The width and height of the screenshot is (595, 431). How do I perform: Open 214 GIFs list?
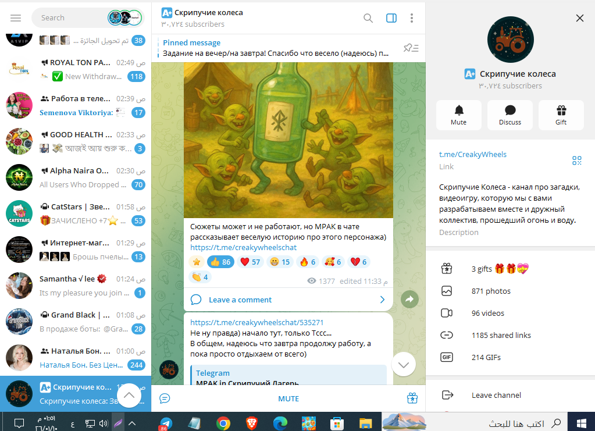[x=511, y=357]
